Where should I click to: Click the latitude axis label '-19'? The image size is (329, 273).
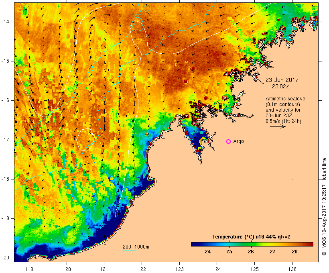pos(5,218)
